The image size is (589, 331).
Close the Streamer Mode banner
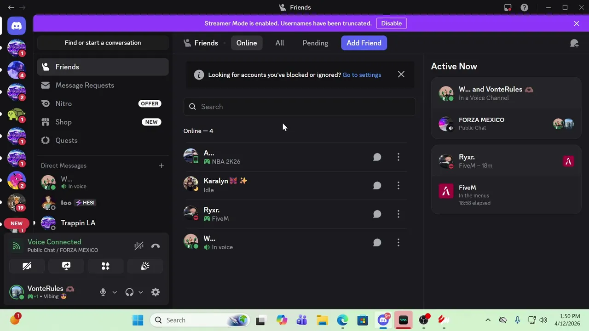click(x=577, y=23)
